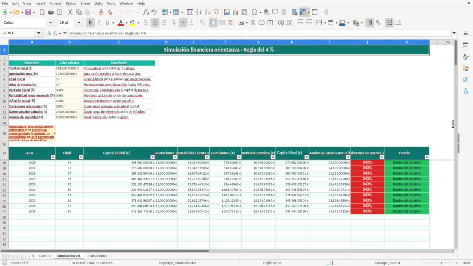Click Zoom Out minus button

426,263
